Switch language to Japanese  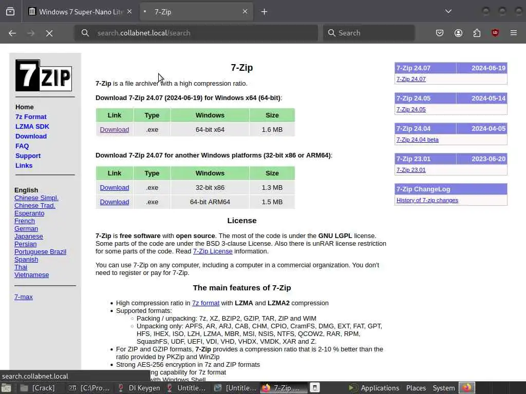(x=29, y=236)
